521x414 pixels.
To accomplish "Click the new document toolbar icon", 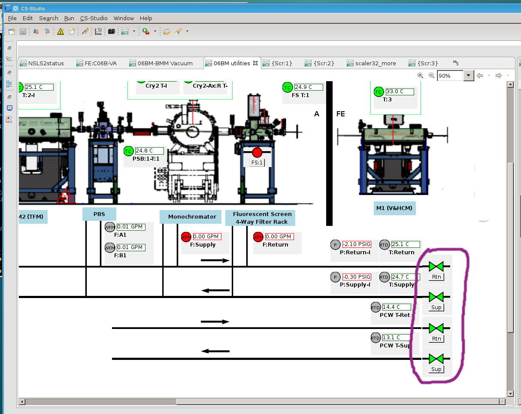I will point(72,31).
